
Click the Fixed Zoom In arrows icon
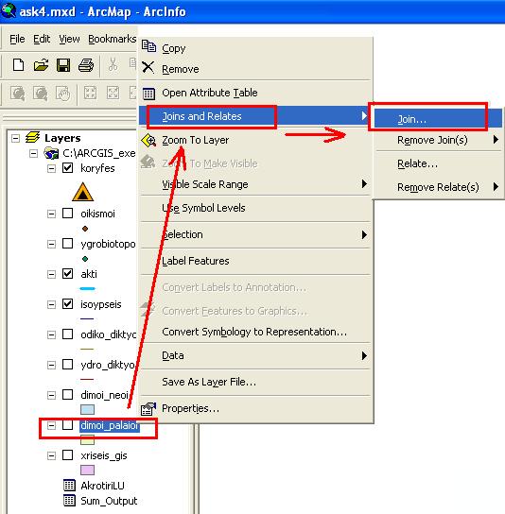(x=90, y=93)
